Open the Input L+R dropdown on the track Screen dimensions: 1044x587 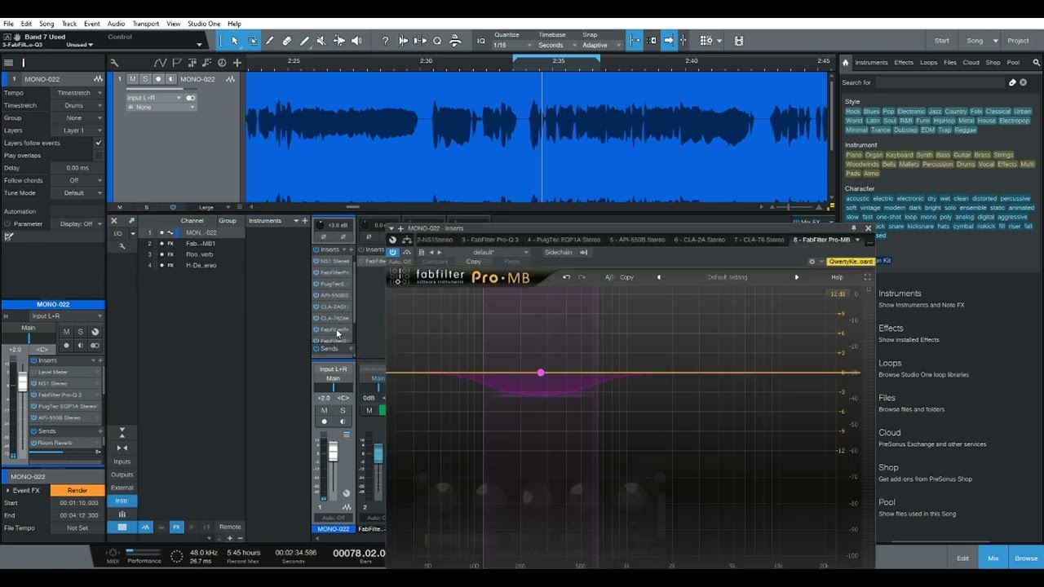point(154,98)
